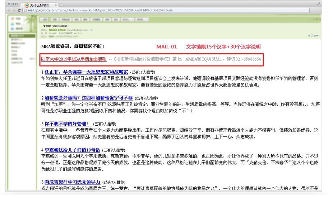Screen dimensions: 333x198
Task: Open 同济大学2015年MBA申请全面启动 link
Action: 74,59
